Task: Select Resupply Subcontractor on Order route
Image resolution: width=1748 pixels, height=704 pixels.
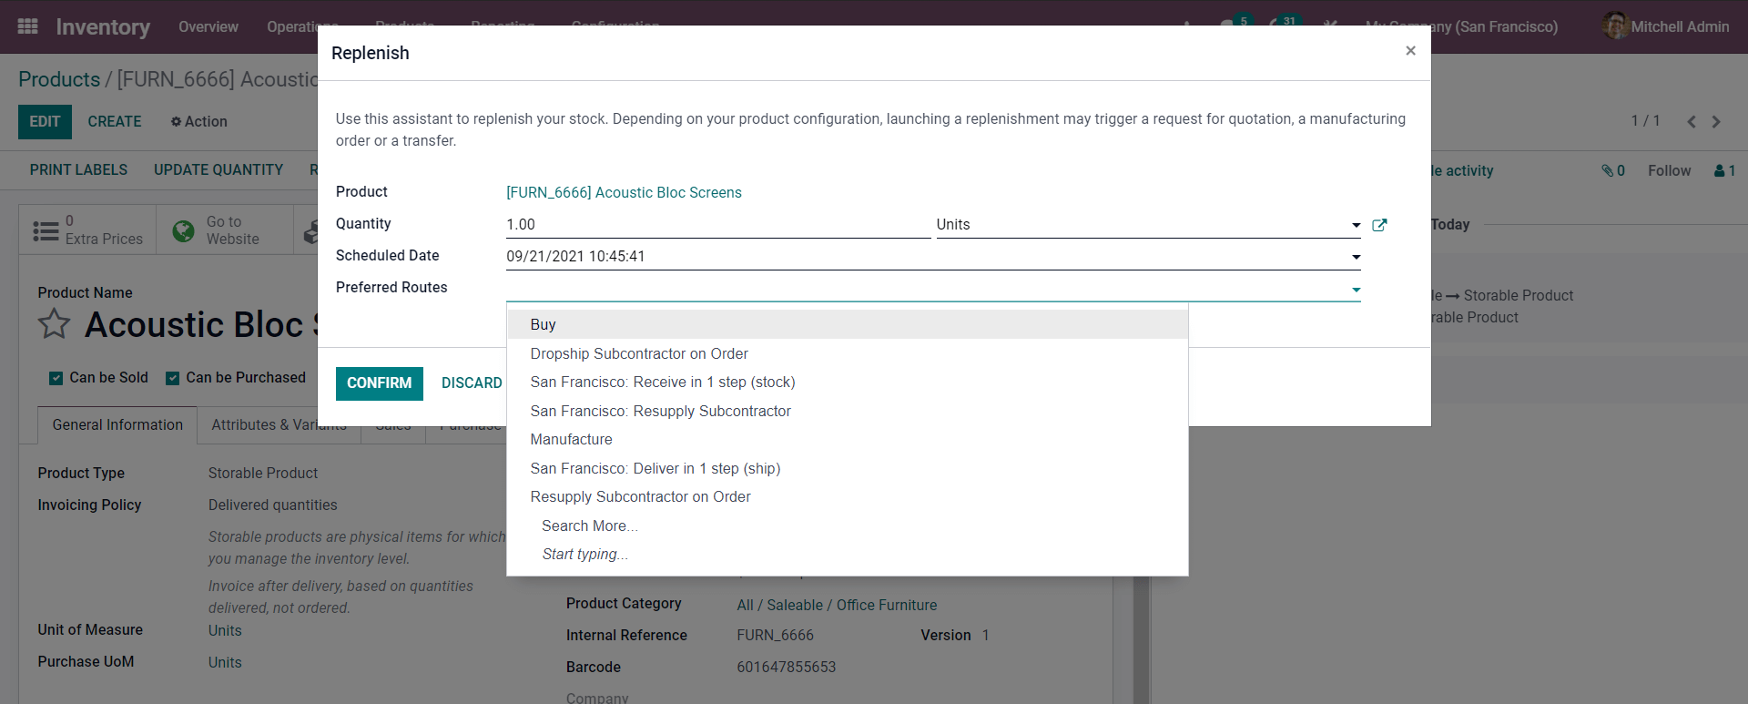Action: [x=848, y=496]
